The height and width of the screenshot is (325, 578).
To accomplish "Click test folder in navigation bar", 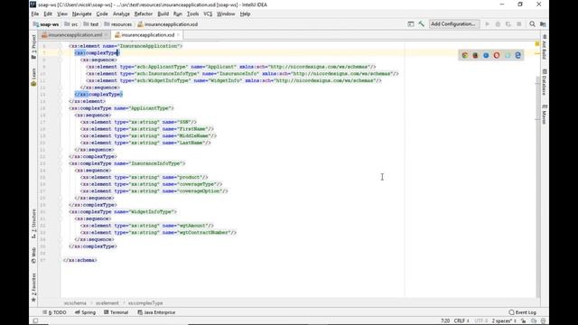I will (x=91, y=24).
